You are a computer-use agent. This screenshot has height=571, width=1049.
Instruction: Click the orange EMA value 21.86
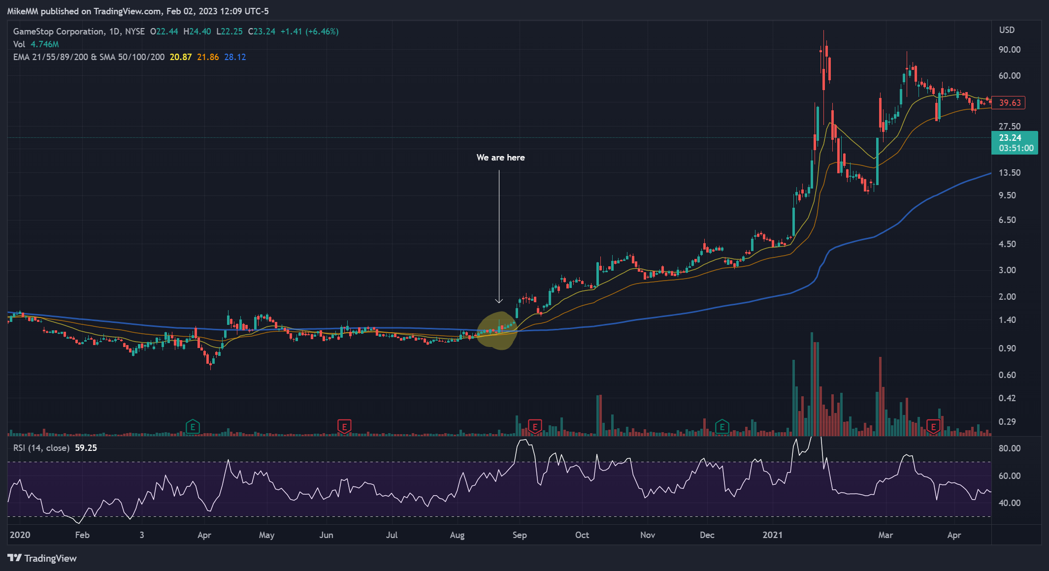[x=208, y=57]
